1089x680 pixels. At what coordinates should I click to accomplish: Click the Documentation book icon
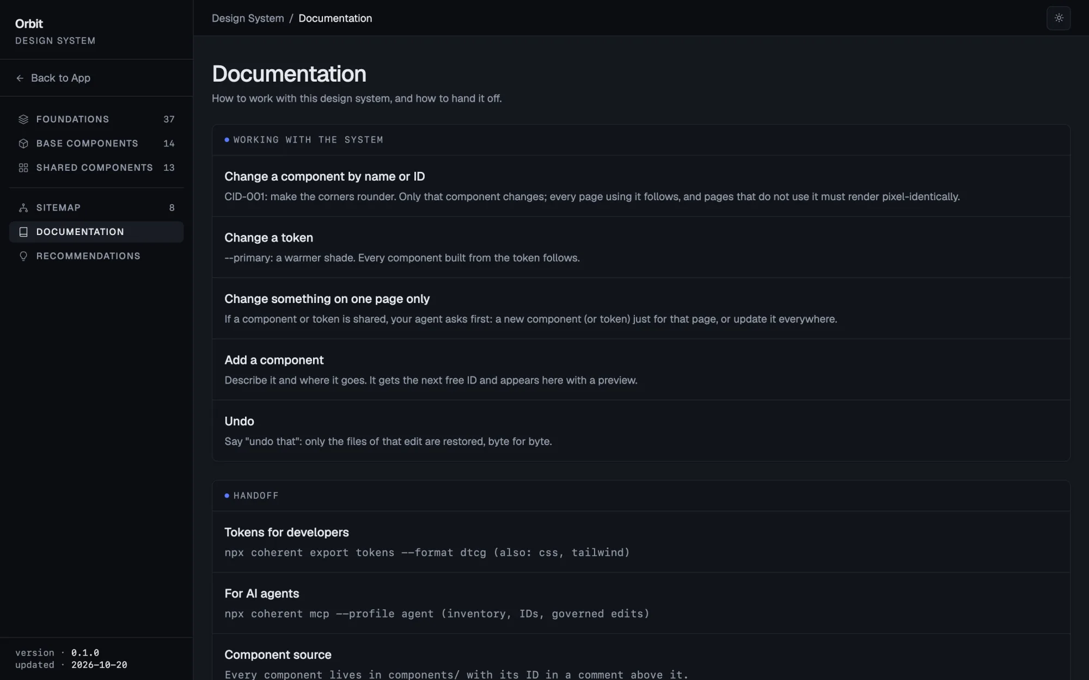click(23, 232)
